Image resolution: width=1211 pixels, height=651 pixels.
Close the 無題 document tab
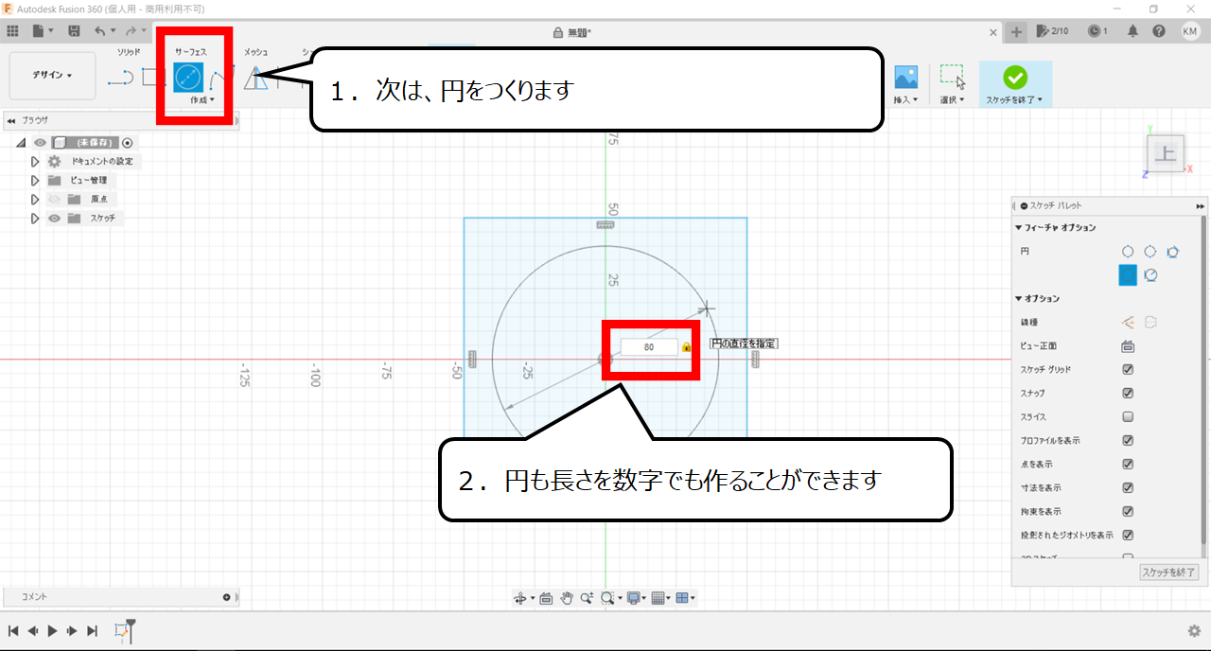(993, 32)
